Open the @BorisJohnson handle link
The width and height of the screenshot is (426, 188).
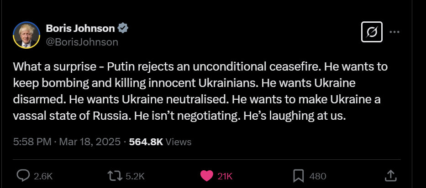82,42
